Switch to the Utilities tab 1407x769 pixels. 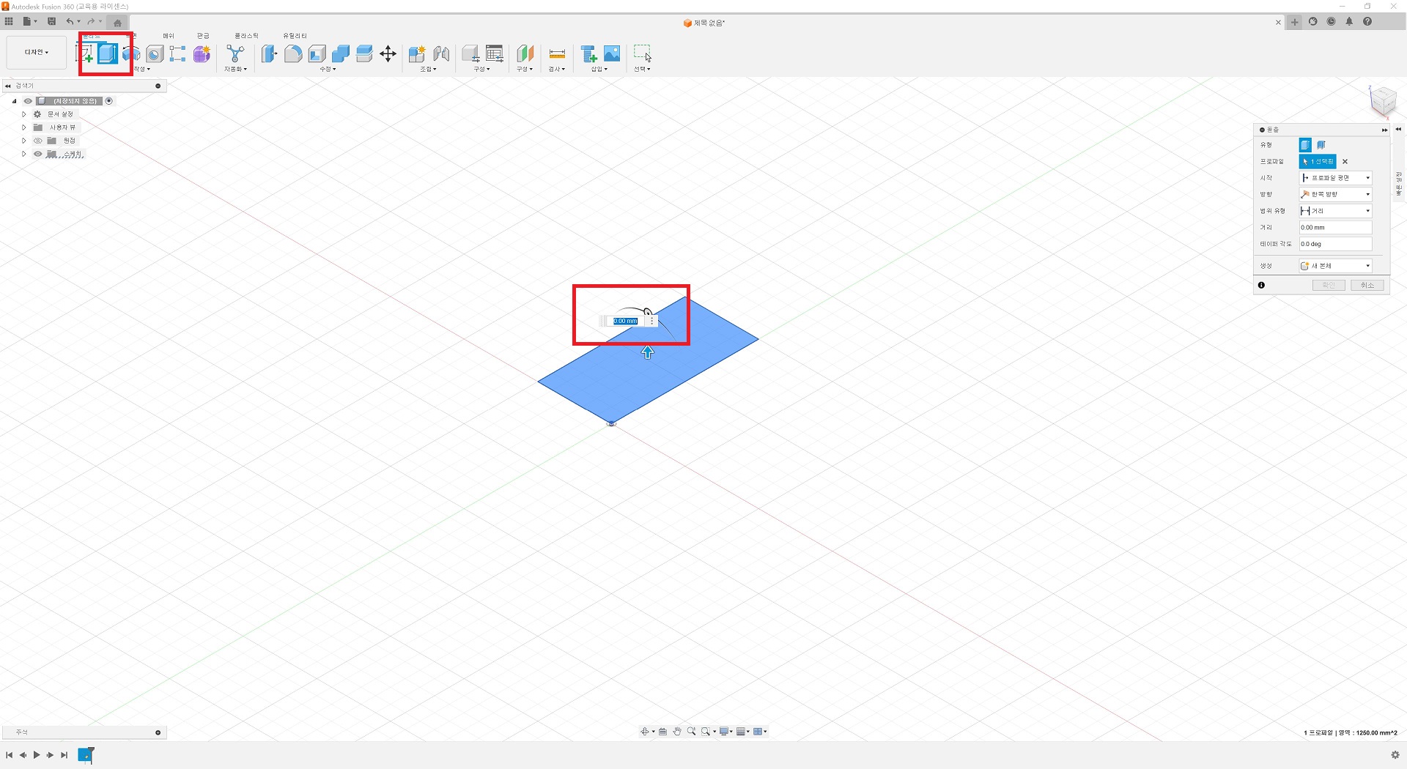295,36
